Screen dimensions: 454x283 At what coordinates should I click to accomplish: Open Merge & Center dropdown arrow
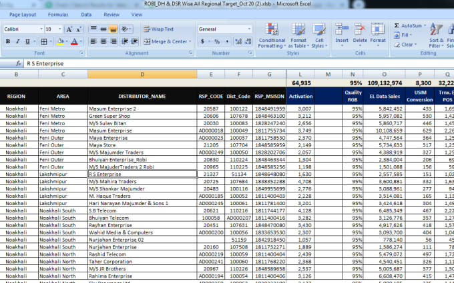pyautogui.click(x=190, y=41)
